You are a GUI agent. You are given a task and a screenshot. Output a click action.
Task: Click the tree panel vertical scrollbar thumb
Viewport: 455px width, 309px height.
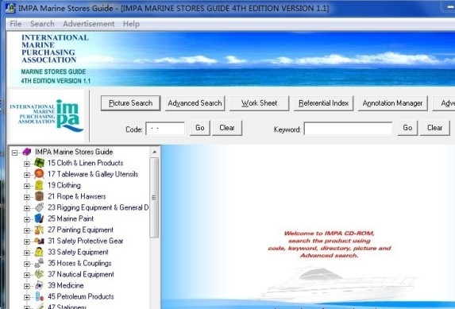154,198
